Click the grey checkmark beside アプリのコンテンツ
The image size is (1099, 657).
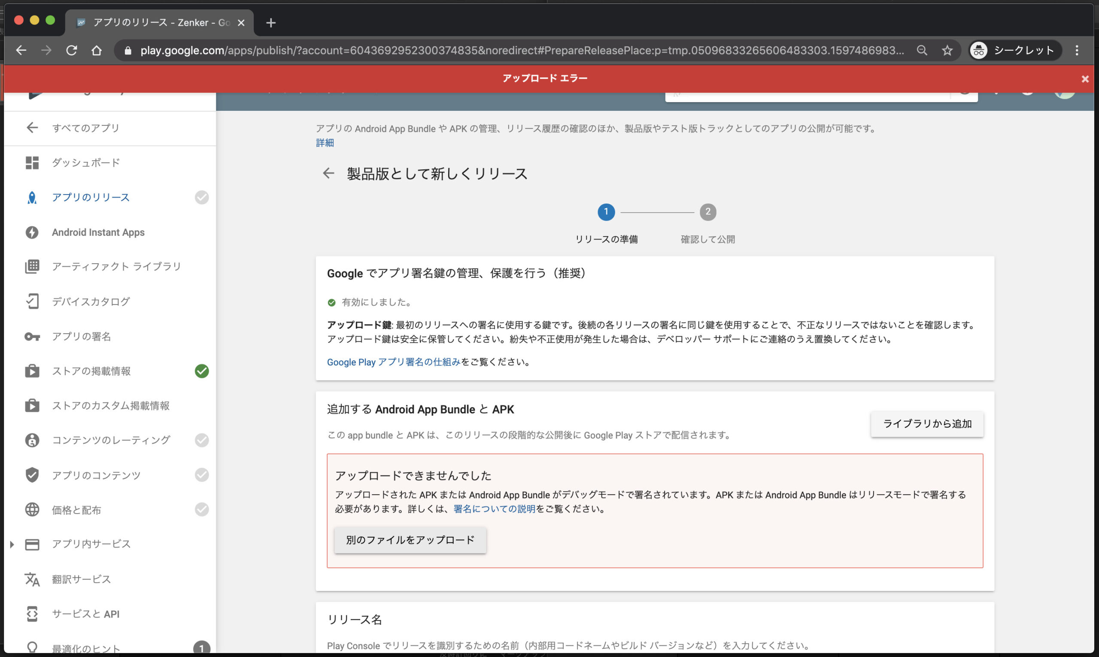click(202, 475)
